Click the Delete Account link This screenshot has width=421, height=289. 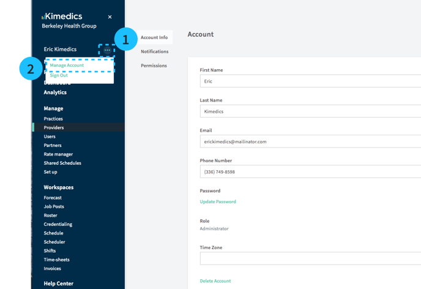coord(215,281)
